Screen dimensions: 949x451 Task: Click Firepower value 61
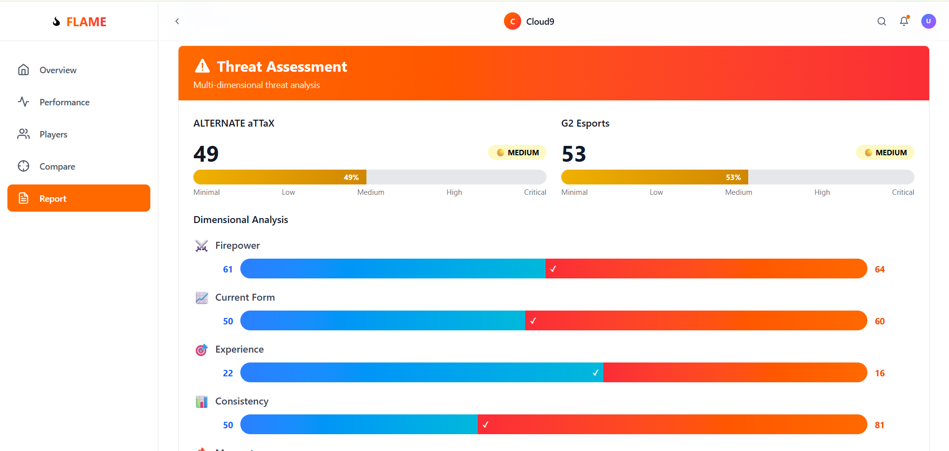[228, 270]
